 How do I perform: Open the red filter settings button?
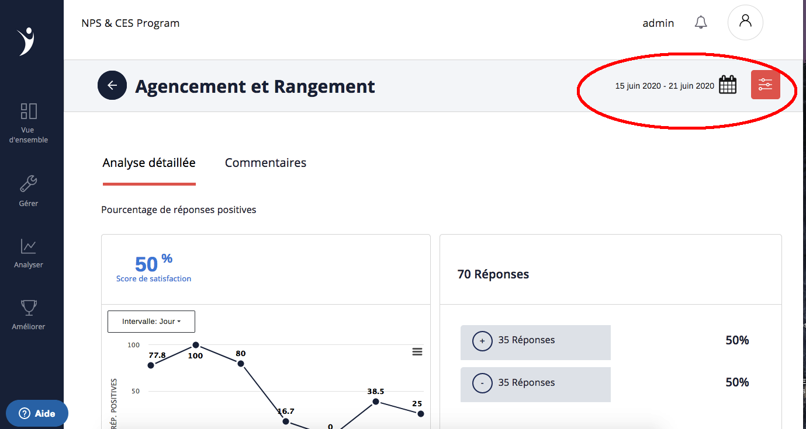click(x=765, y=85)
